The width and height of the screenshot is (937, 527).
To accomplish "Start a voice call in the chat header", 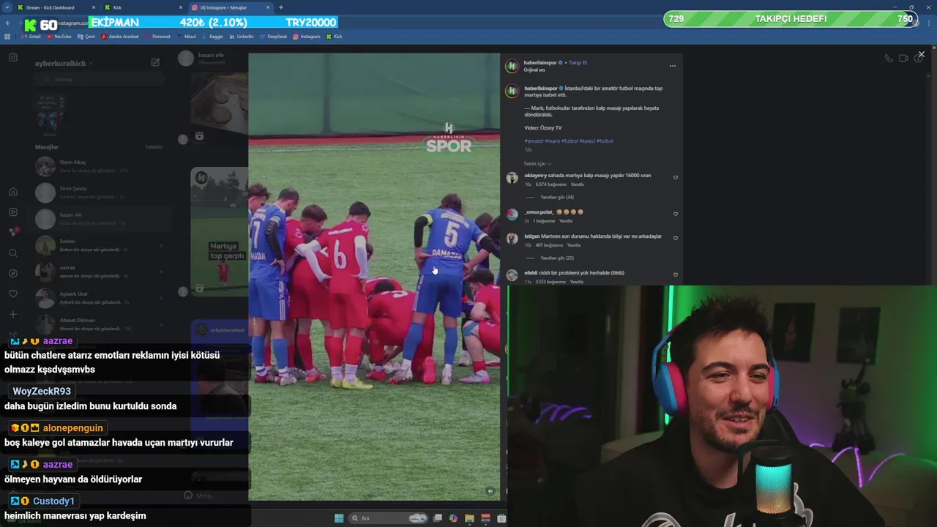I will coord(889,59).
